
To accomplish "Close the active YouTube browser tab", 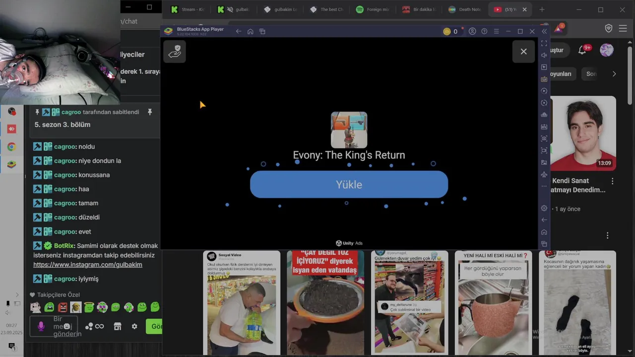I will [524, 9].
